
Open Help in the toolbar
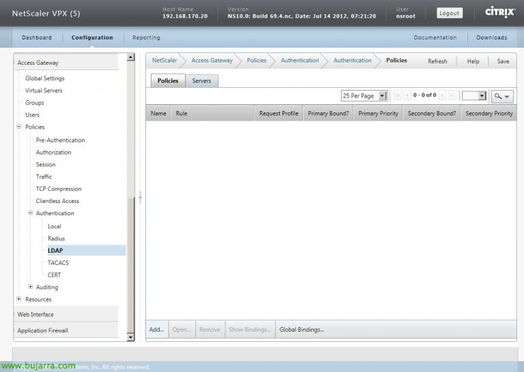click(474, 61)
